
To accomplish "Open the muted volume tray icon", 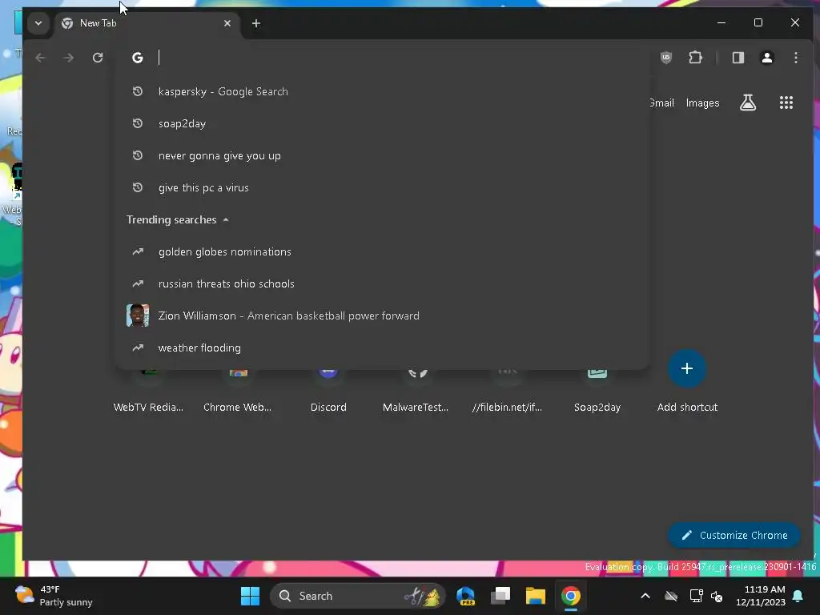I will point(717,596).
